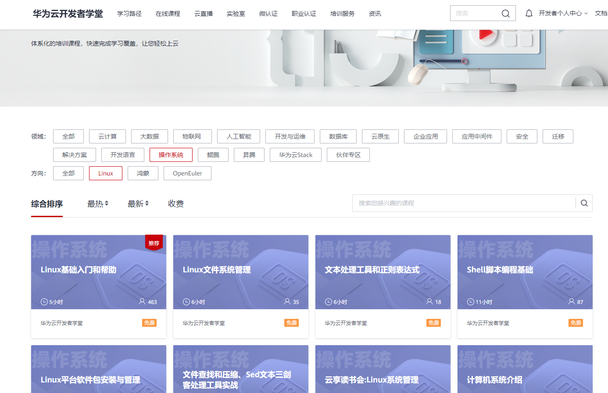Open the 文件查找和压缩、Sed文本三剑客 course card
Screen dimensions: 608x393
pyautogui.click(x=241, y=369)
